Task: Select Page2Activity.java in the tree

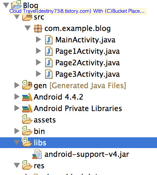Action: [88, 63]
